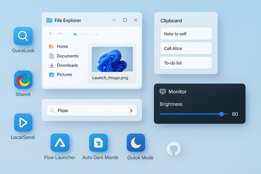Click the Brightness value 80

coord(235,114)
